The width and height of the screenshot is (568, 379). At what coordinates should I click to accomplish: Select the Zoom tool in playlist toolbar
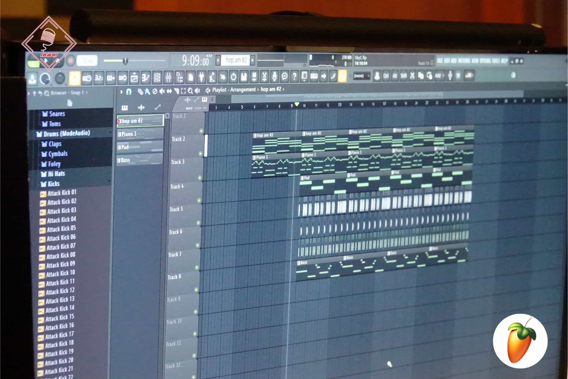click(x=190, y=91)
